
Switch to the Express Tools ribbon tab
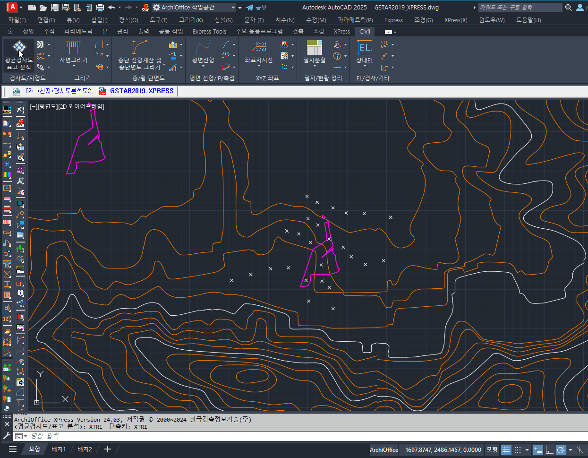[209, 31]
